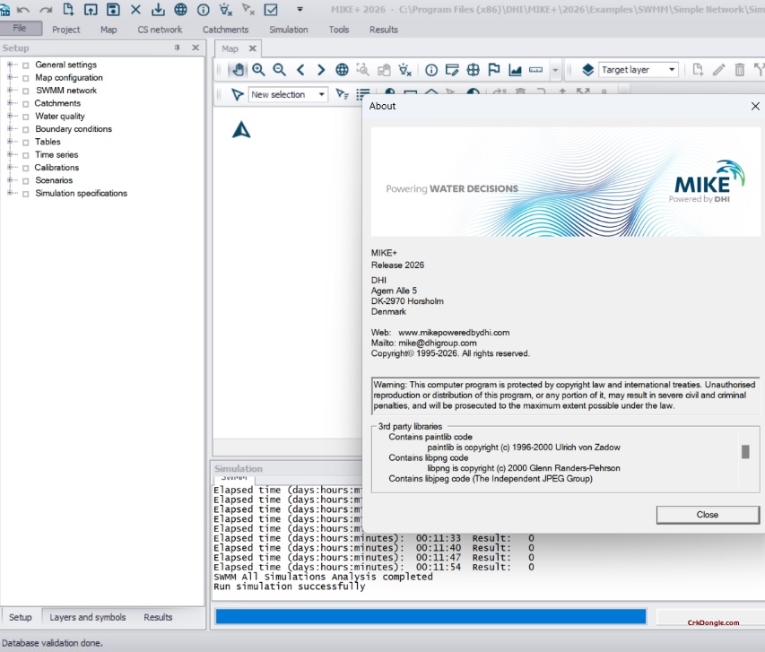Screen dimensions: 765x652
Task: Click the 3rd party libraries scrollbar thumb
Action: (744, 452)
